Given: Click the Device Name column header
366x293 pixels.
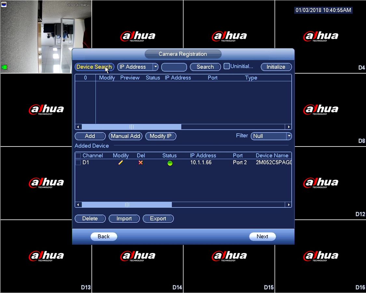Looking at the screenshot, I should 272,156.
